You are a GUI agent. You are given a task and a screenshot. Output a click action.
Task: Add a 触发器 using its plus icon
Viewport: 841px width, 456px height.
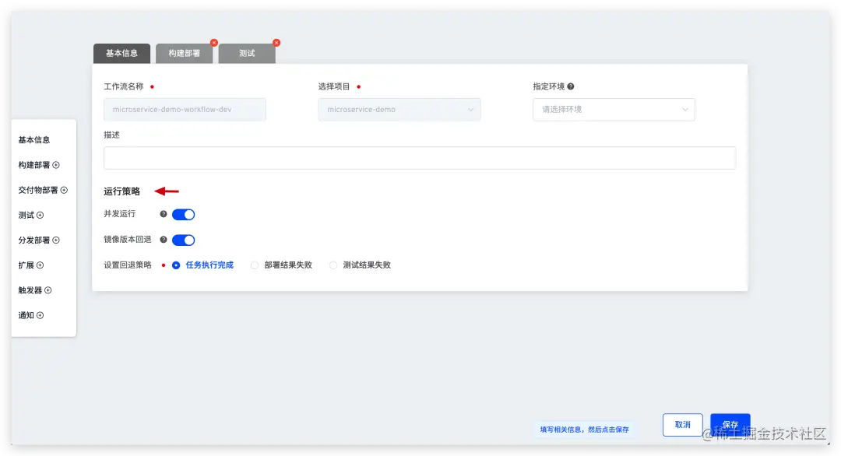48,290
